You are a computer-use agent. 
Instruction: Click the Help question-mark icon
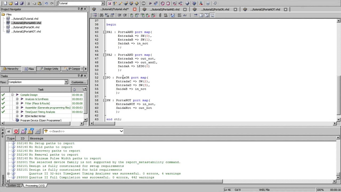[x=208, y=3]
